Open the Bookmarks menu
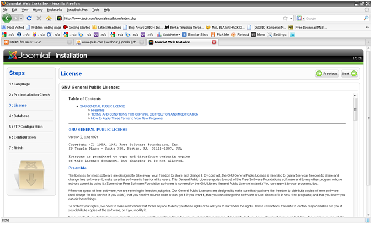 (x=55, y=10)
